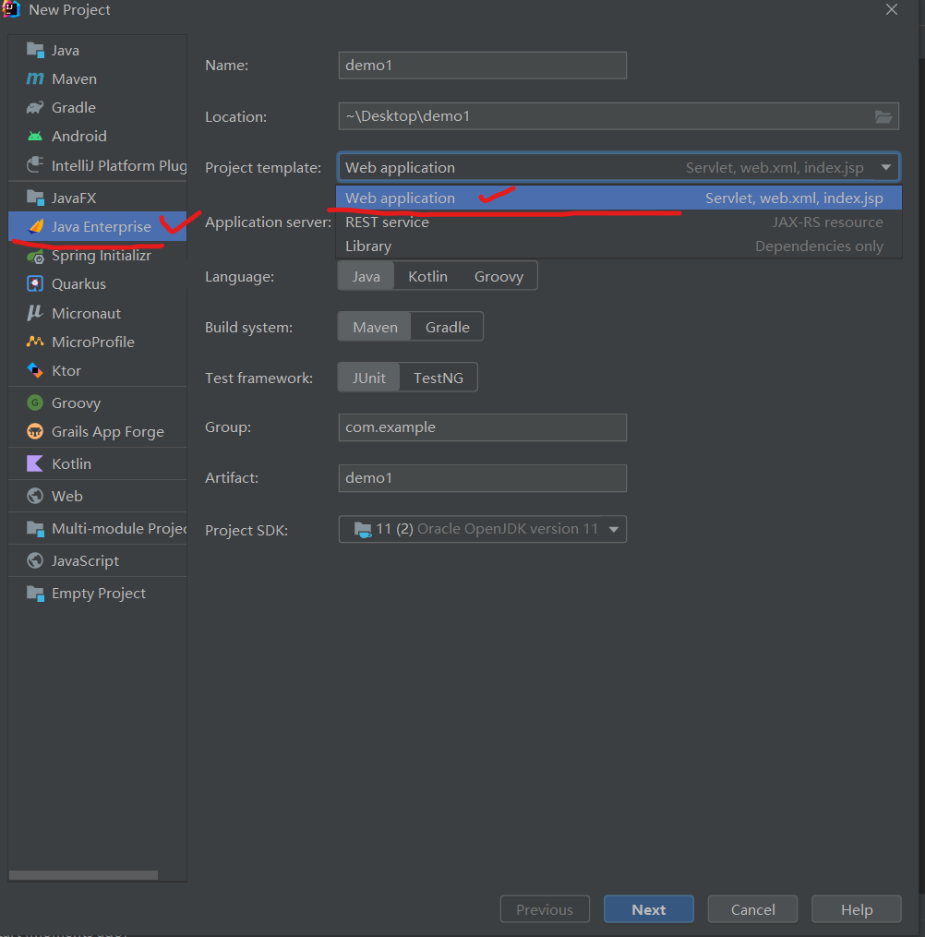Click the Gradle elephant icon

point(35,108)
